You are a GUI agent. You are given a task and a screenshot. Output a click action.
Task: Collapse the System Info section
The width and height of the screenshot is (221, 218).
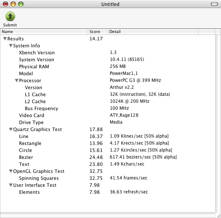point(11,46)
